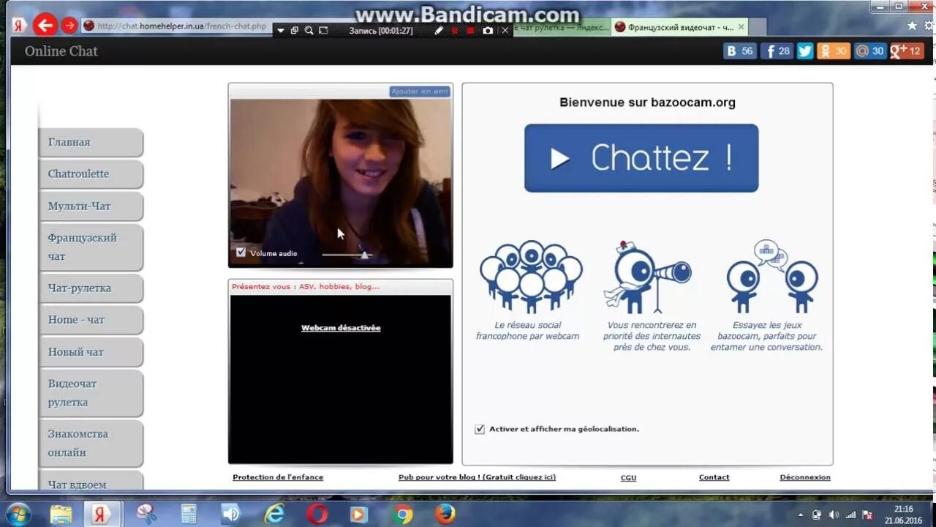Click the Chattez ! start button

[x=641, y=158]
